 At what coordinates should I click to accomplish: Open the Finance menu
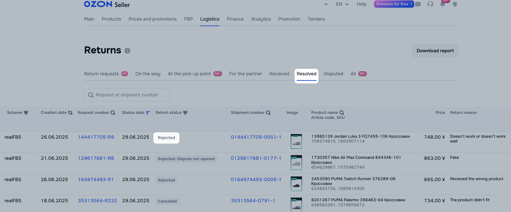point(235,19)
